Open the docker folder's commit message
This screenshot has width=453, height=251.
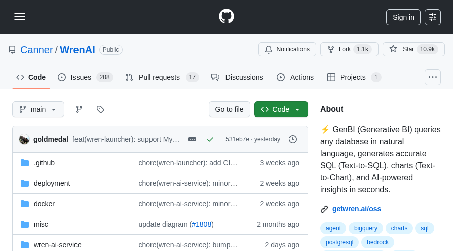pyautogui.click(x=188, y=204)
